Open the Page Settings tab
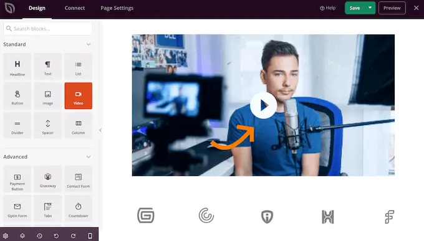This screenshot has width=424, height=241. pyautogui.click(x=117, y=8)
